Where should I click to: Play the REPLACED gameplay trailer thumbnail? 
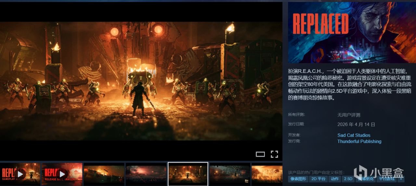(x=20, y=174)
